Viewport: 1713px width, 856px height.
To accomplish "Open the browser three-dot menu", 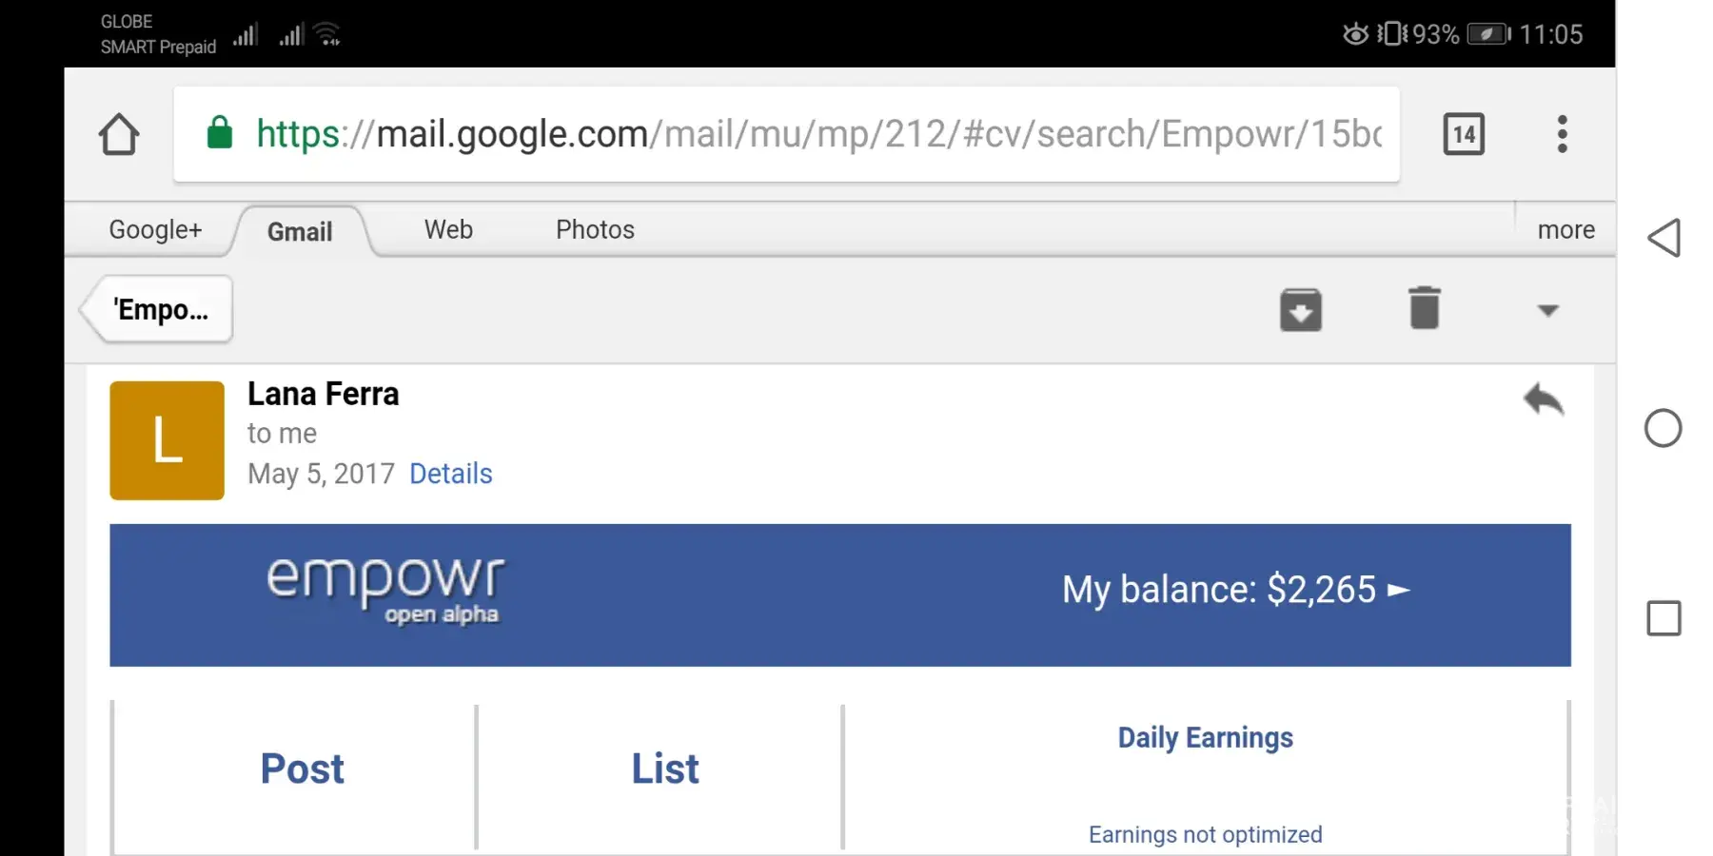I will point(1562,134).
